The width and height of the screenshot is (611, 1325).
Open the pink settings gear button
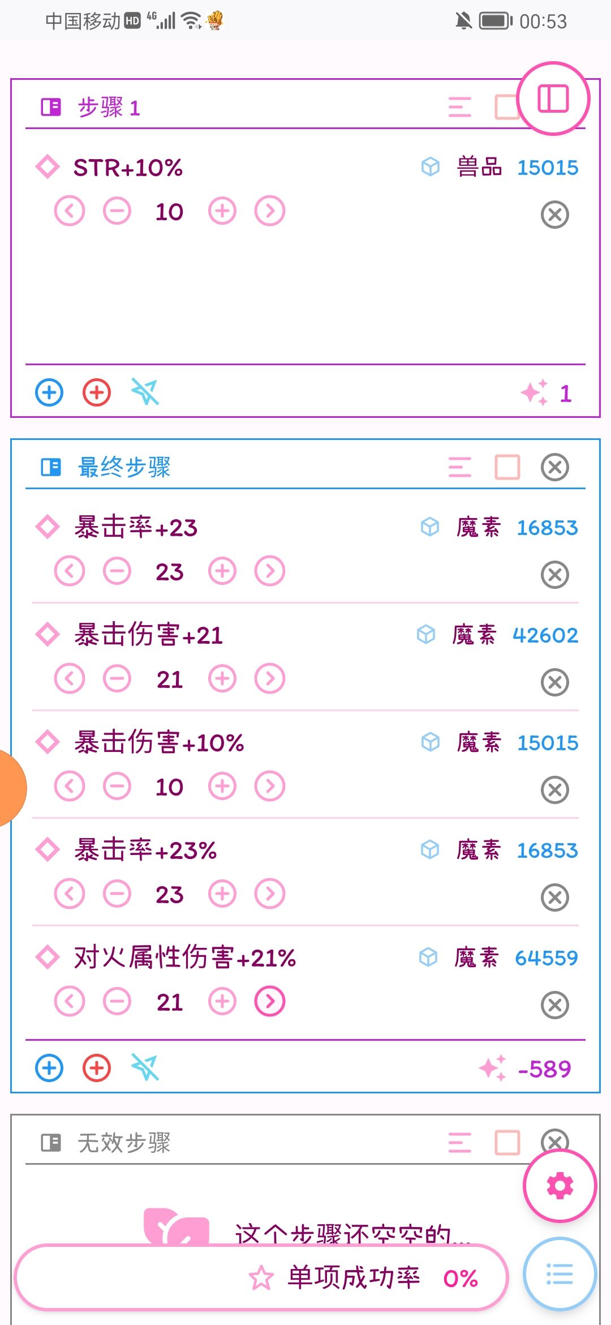pos(560,1185)
